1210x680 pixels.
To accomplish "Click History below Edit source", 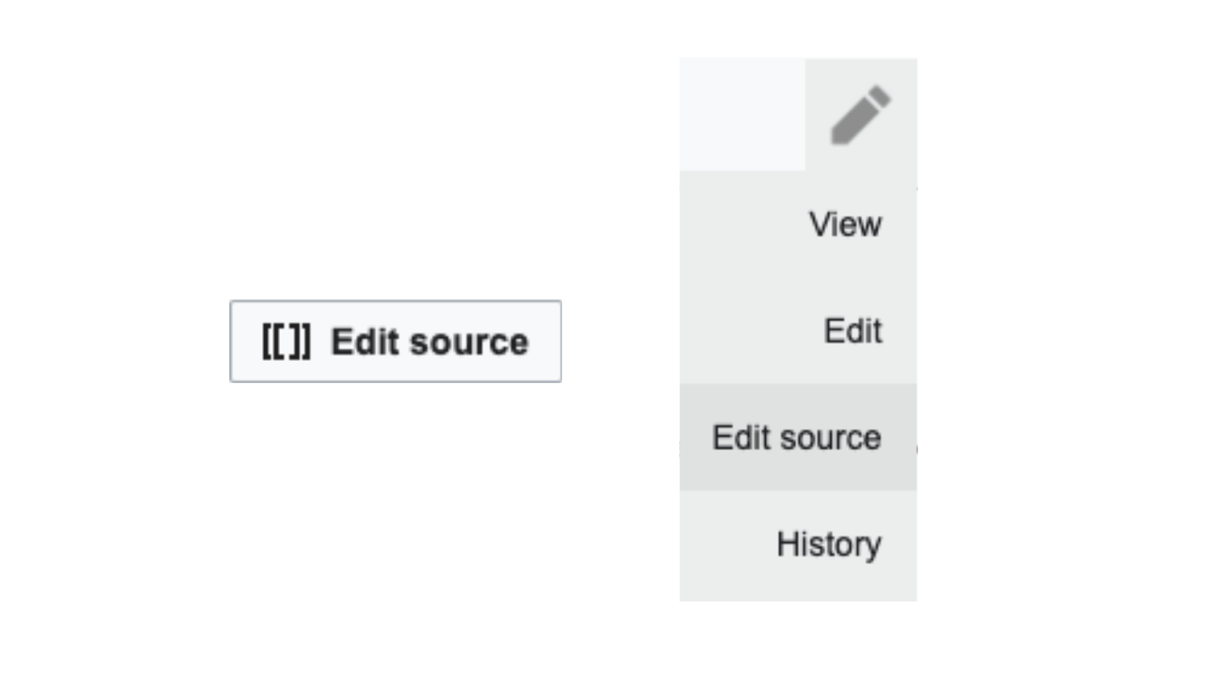I will pyautogui.click(x=829, y=544).
